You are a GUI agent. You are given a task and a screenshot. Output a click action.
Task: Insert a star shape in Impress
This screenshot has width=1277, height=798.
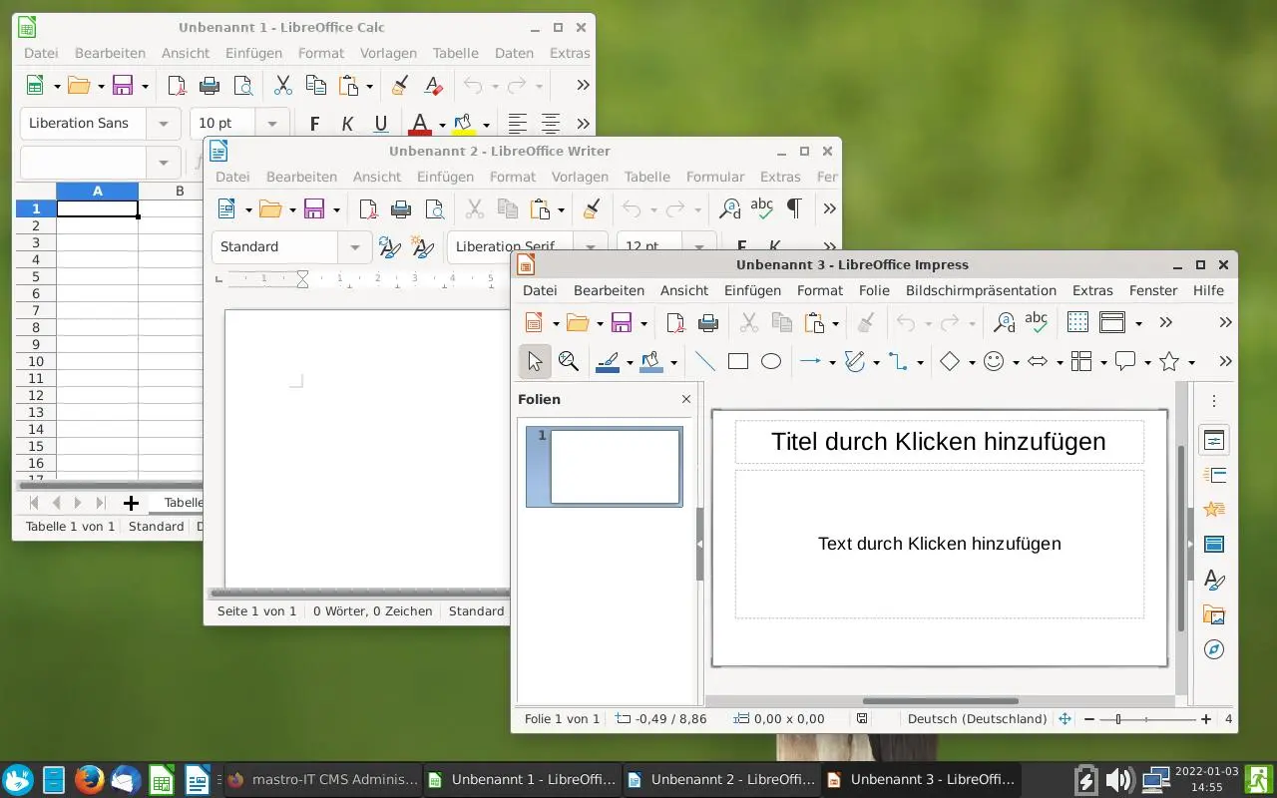1169,362
